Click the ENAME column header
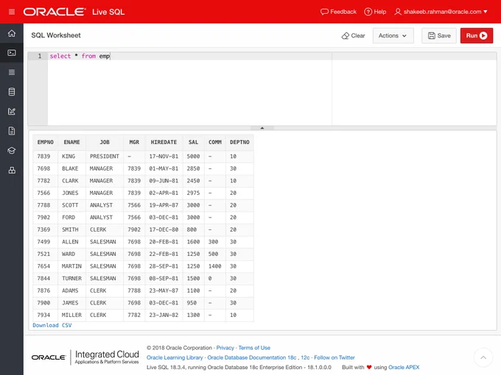Screen dimensions: 501x375 (71, 142)
